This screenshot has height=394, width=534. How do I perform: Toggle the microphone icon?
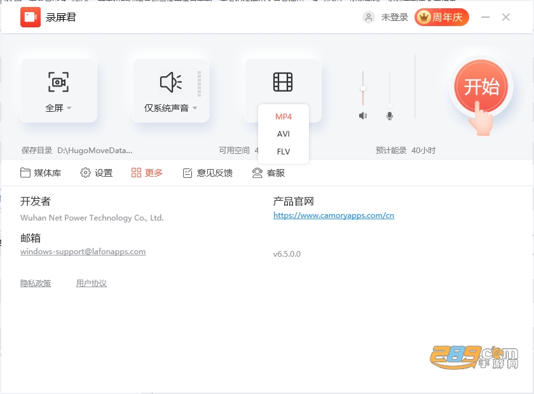click(390, 116)
